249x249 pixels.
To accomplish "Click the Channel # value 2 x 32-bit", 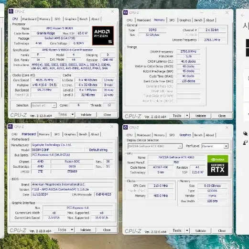I will pyautogui.click(x=212, y=30).
